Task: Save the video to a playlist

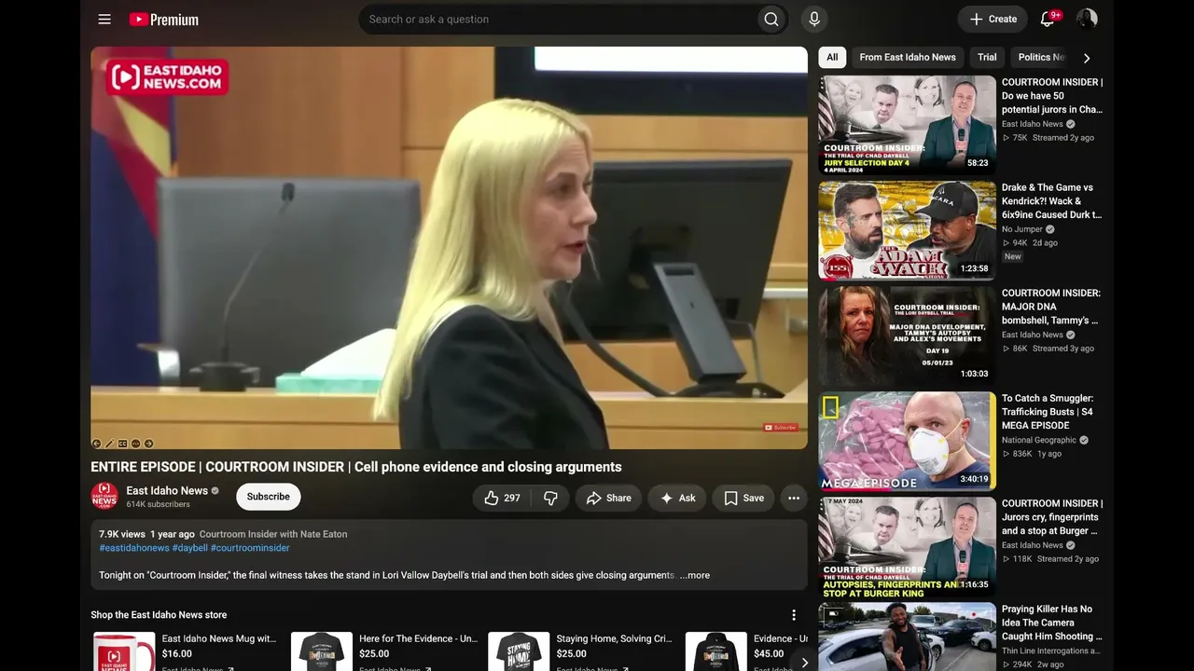Action: tap(743, 498)
